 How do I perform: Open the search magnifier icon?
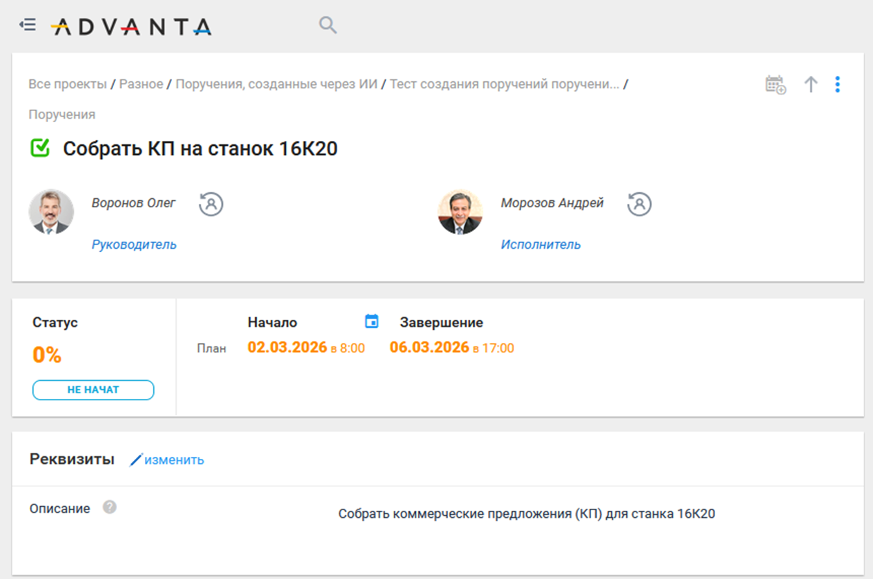click(x=327, y=25)
